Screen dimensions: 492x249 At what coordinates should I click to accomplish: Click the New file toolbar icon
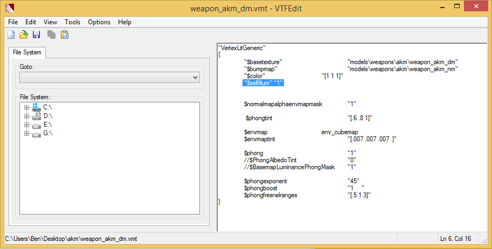[x=11, y=34]
